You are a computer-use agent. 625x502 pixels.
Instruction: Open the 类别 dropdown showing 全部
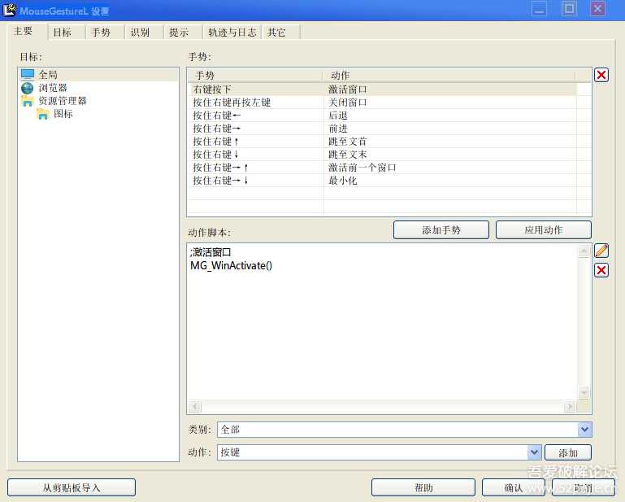point(405,430)
